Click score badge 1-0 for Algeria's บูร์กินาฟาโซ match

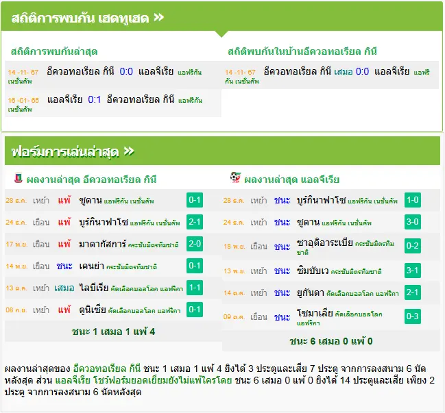click(x=413, y=200)
